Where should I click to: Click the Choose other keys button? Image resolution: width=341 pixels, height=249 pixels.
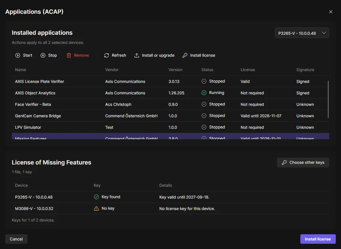303,163
